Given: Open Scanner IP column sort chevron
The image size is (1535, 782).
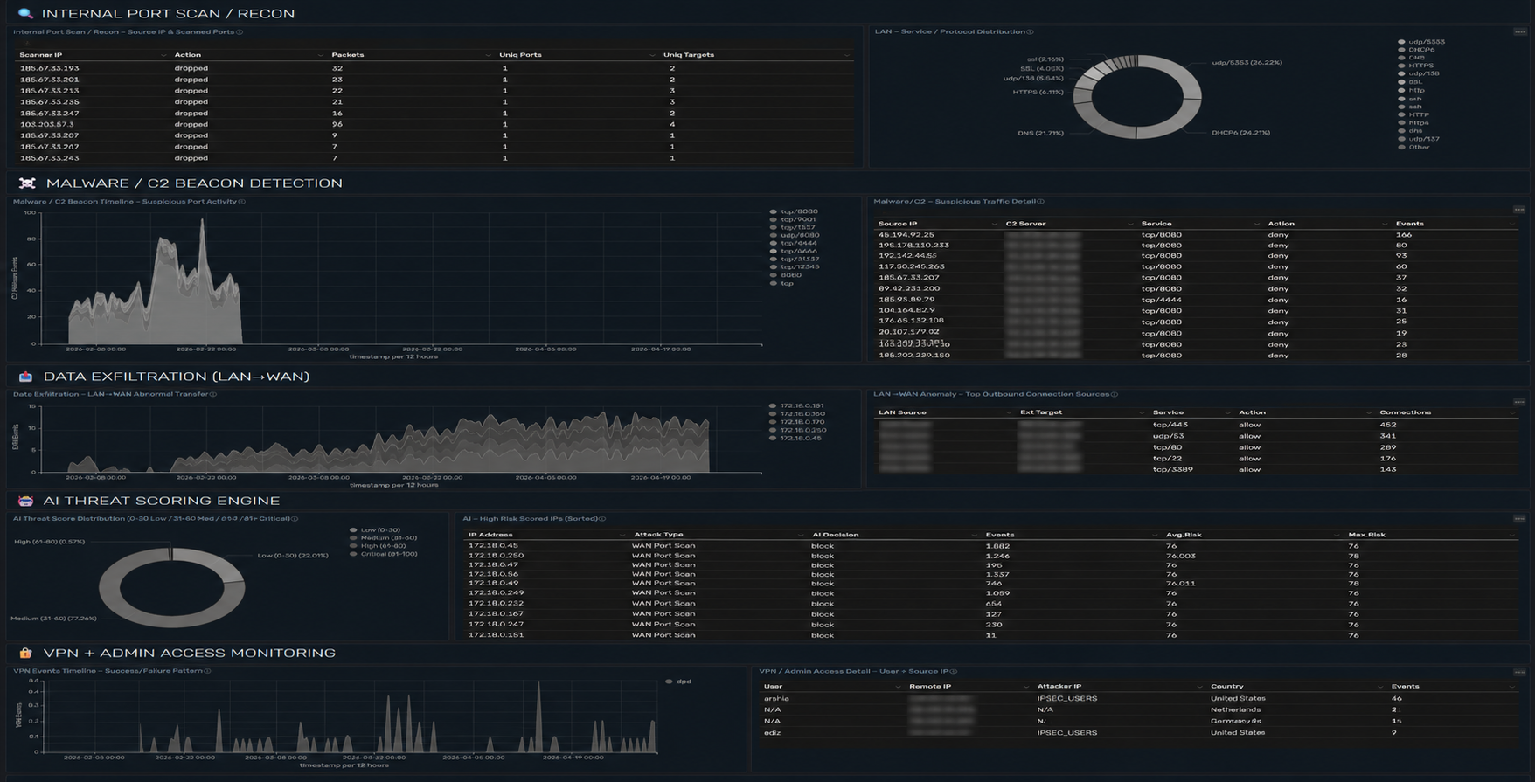Looking at the screenshot, I should (163, 55).
